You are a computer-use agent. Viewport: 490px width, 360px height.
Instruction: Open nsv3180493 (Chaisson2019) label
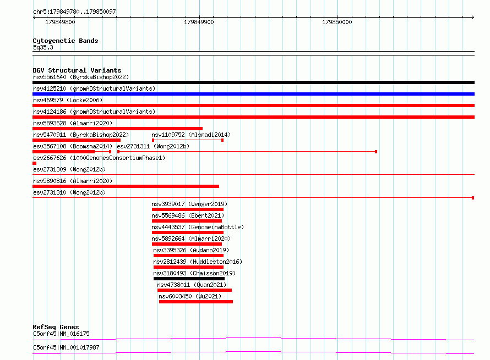tap(194, 273)
